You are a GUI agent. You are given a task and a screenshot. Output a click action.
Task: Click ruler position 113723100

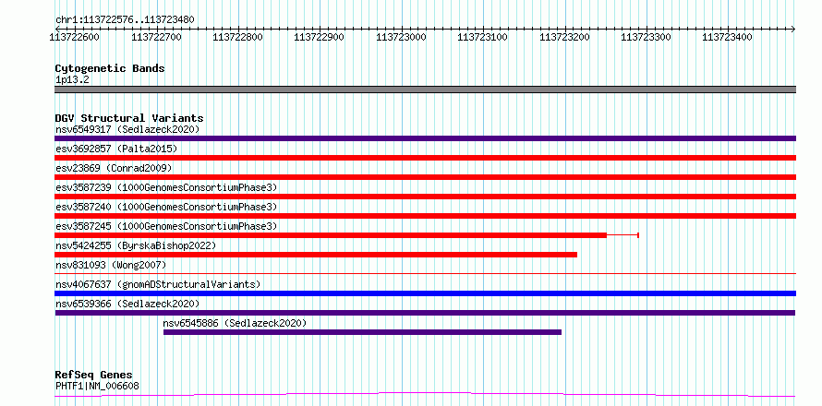point(482,37)
